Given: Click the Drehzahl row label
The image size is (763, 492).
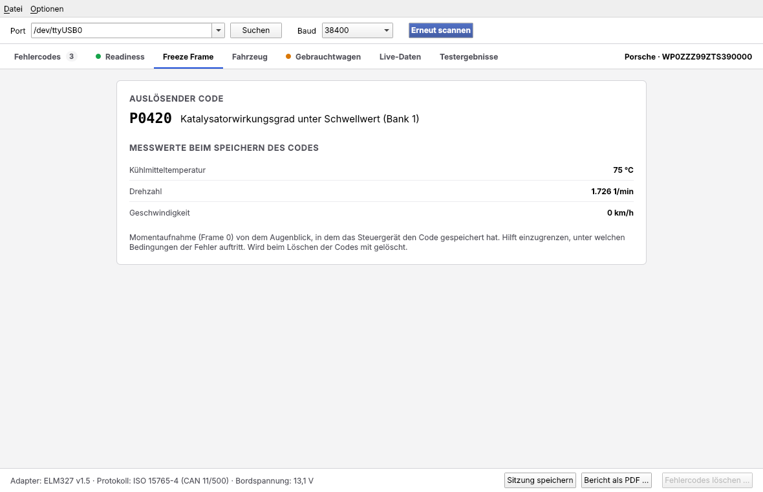Looking at the screenshot, I should coord(145,192).
